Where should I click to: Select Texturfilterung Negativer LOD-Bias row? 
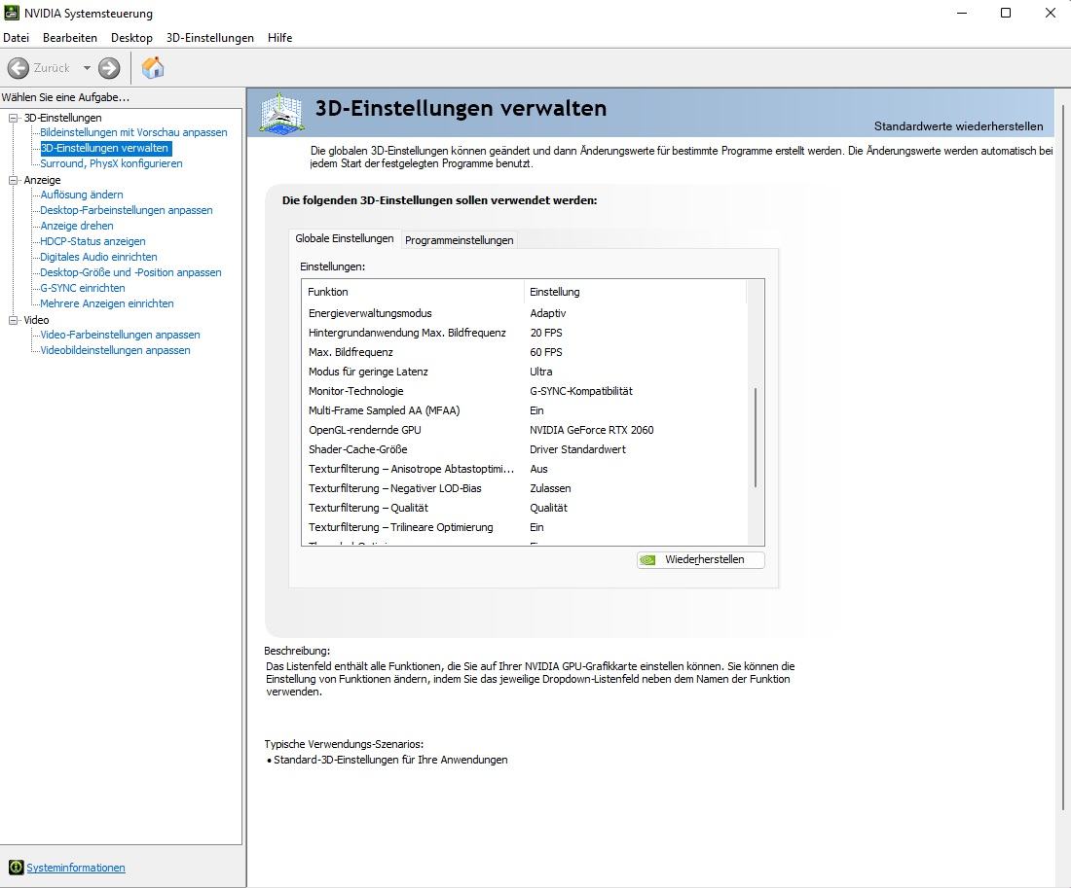[525, 488]
